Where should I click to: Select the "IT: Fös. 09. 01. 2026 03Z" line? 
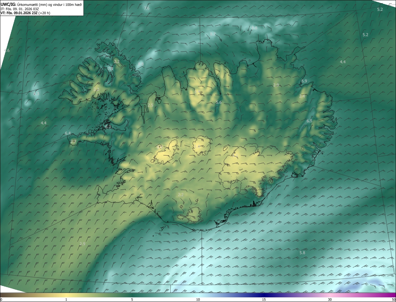pos(20,9)
